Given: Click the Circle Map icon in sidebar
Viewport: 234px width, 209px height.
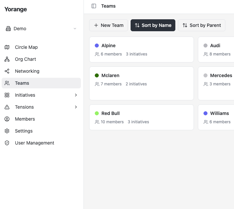Looking at the screenshot, I should point(7,47).
